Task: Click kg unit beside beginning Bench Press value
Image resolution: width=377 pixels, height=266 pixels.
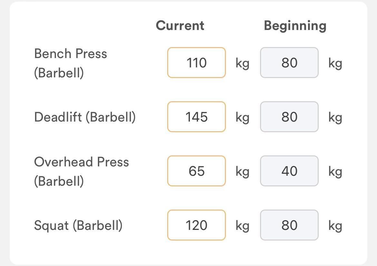Action: pos(335,63)
